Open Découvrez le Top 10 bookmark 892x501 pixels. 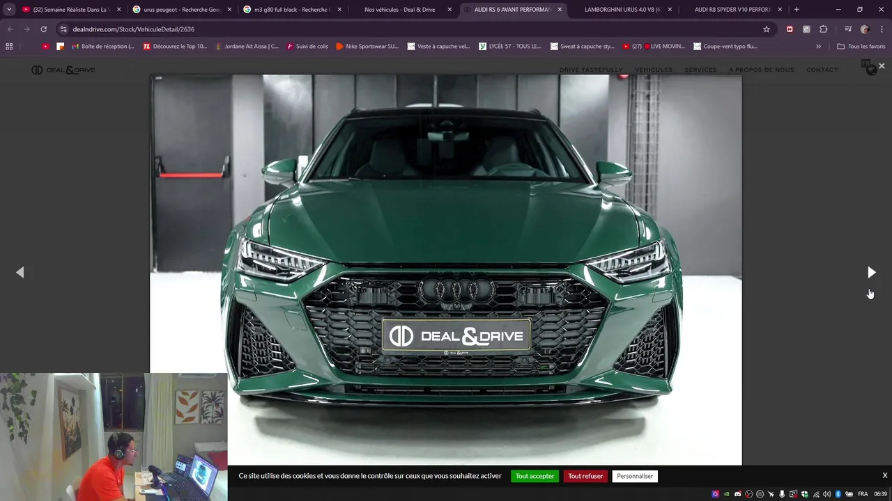[x=175, y=46]
